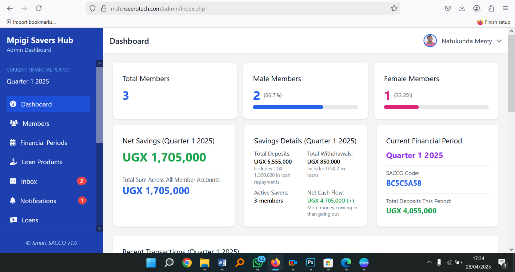Click the Dashboard gauge icon in sidebar
Image resolution: width=515 pixels, height=272 pixels.
(x=13, y=104)
